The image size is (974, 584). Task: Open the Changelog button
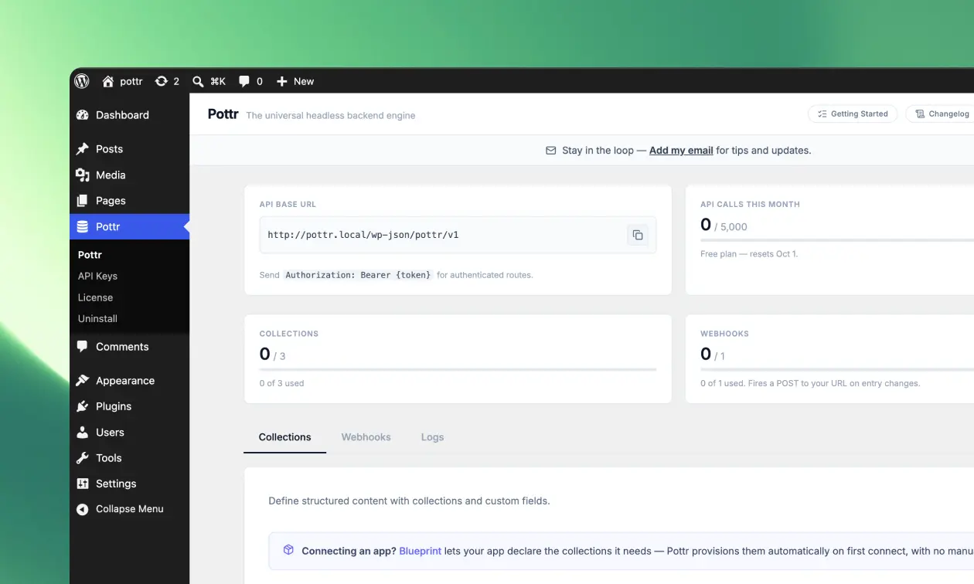(x=940, y=114)
